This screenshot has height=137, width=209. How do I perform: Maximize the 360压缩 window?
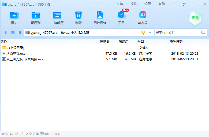pyautogui.click(x=199, y=4)
